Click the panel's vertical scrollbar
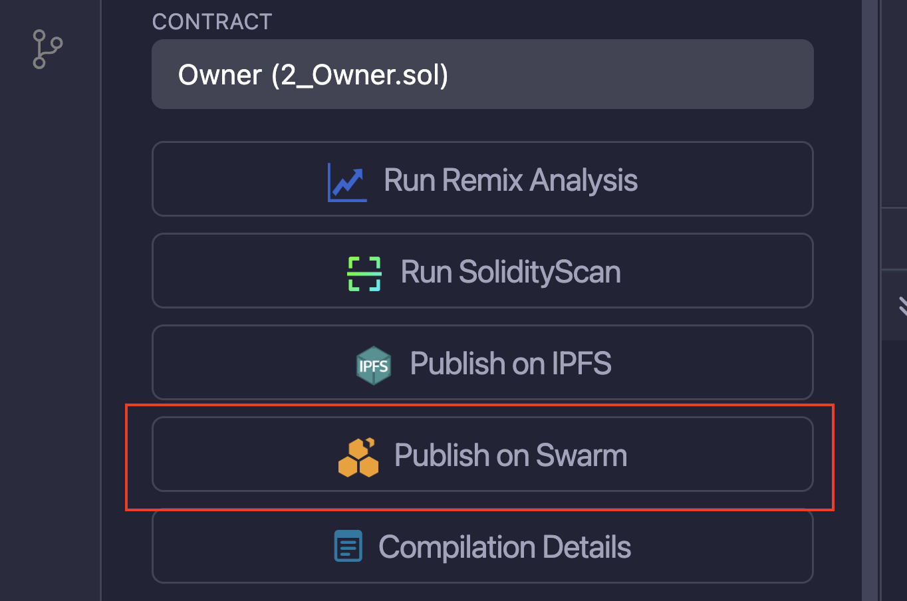Image resolution: width=907 pixels, height=601 pixels. [x=870, y=300]
